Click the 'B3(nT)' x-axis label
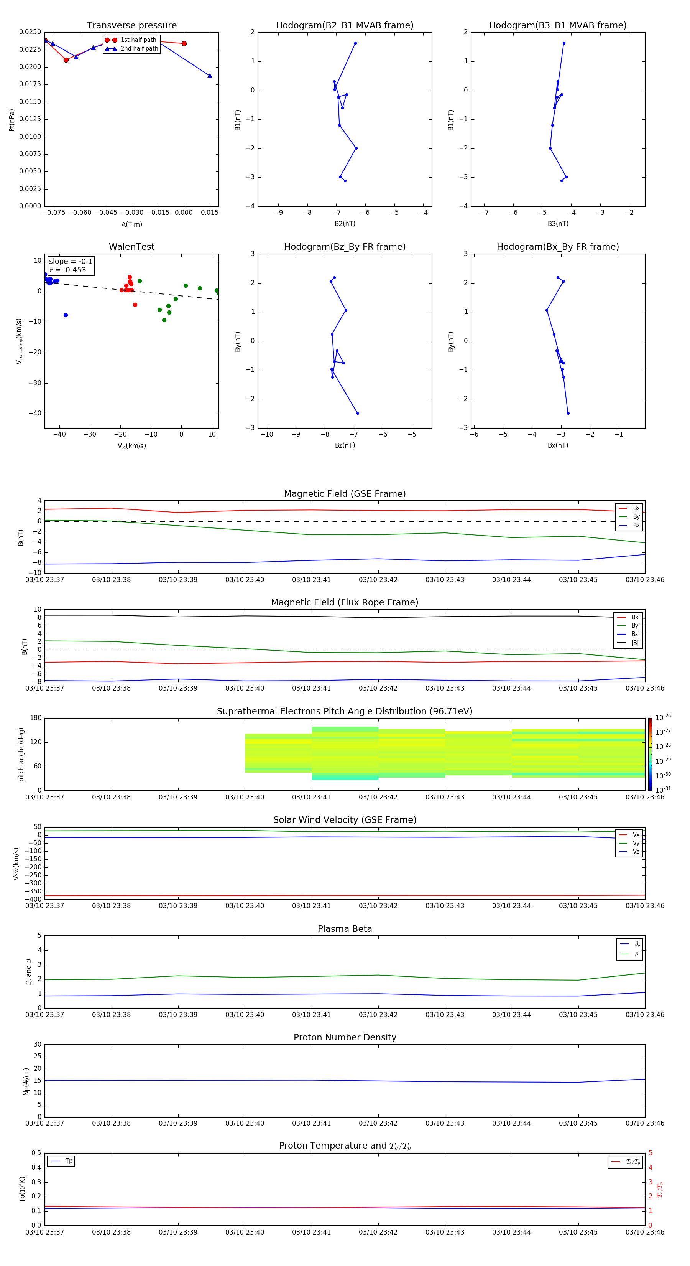 click(558, 224)
